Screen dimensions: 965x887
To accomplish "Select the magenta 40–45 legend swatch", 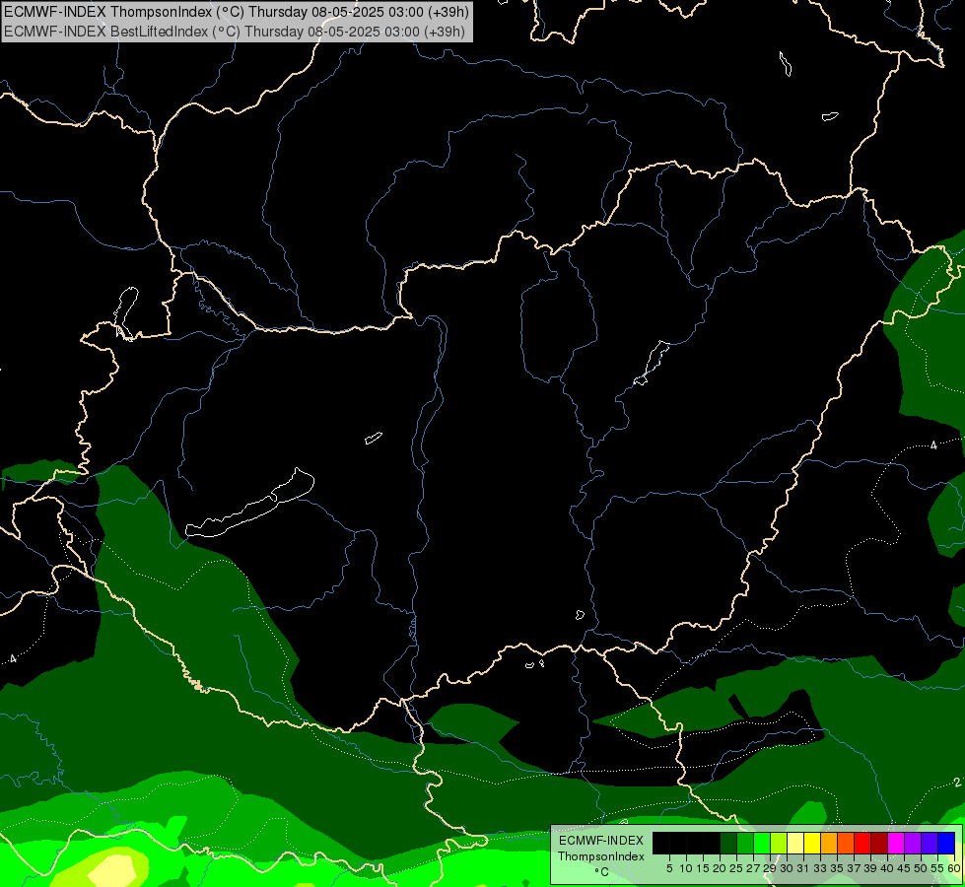I will pyautogui.click(x=896, y=843).
